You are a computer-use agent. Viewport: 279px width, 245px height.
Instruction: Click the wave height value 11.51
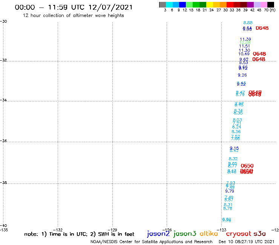[x=244, y=46]
